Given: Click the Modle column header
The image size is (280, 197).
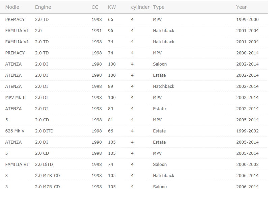Looking at the screenshot, I should tap(12, 7).
